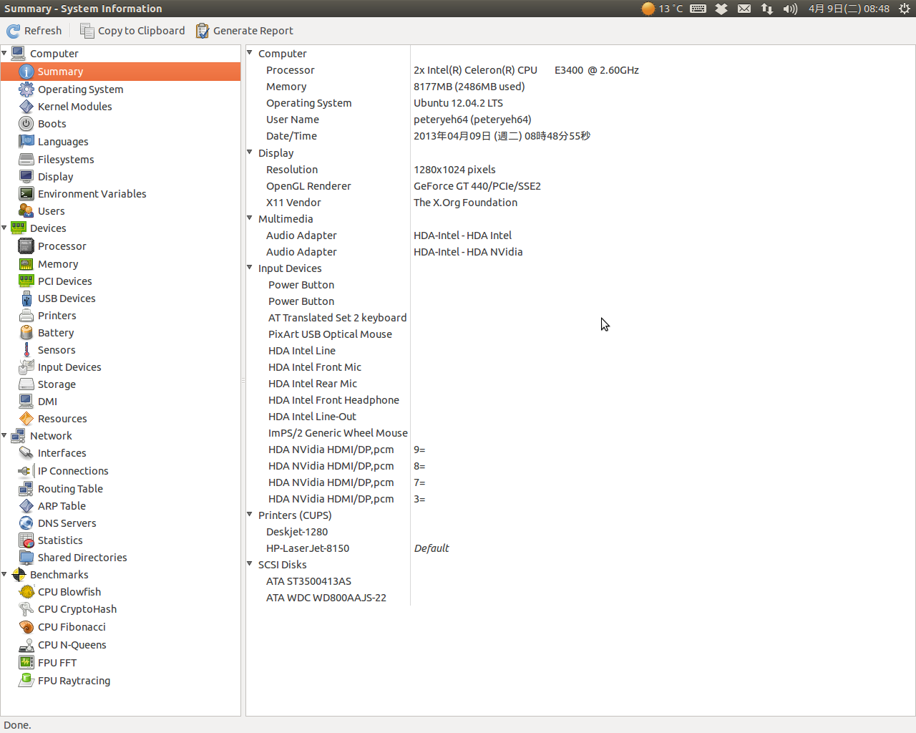Open the CPU Fibonacci shell icon
This screenshot has width=916, height=733.
pyautogui.click(x=26, y=627)
